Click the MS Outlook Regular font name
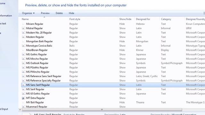Viewport: 205px width, 115px height. (x=37, y=63)
